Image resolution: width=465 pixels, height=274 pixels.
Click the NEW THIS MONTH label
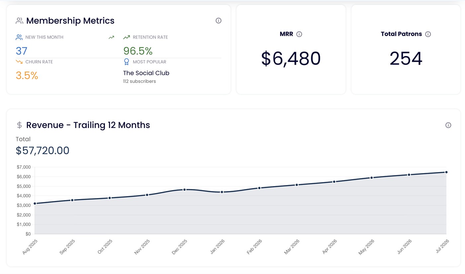tap(44, 37)
